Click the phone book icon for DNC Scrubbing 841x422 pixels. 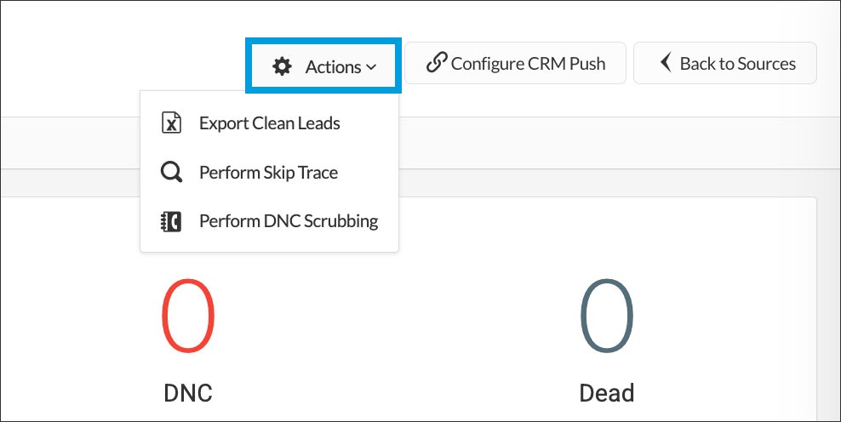coord(171,222)
